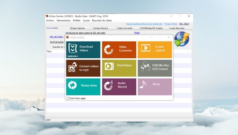Open the Herramientas menu

tap(64, 21)
